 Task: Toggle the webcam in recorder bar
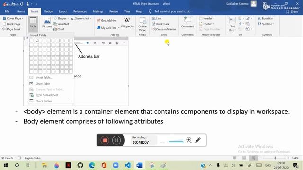pos(189,140)
